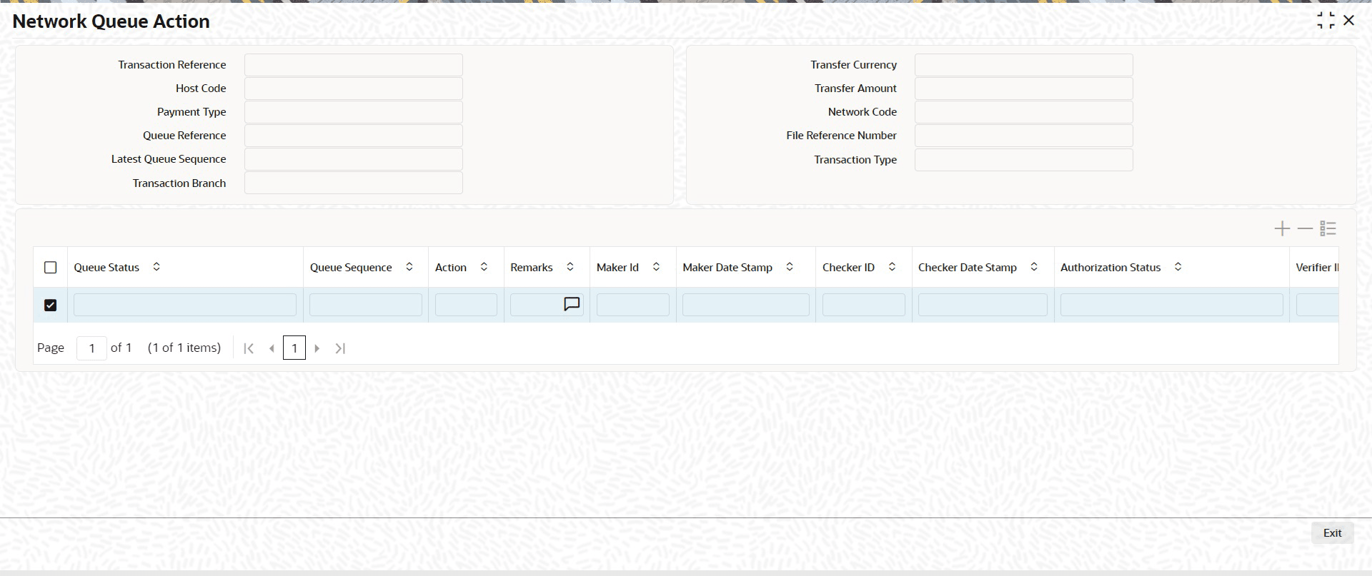Click the Authorization Status cell in first row
Screen dimensions: 1372x576
[1172, 305]
